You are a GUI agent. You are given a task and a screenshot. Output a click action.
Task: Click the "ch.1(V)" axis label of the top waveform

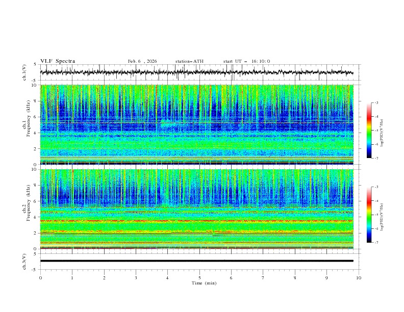[x=24, y=72]
